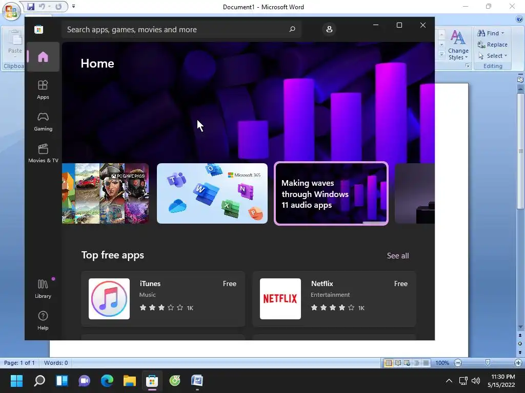The width and height of the screenshot is (525, 393).
Task: Switch to Draft view in Word
Action: (x=426, y=363)
